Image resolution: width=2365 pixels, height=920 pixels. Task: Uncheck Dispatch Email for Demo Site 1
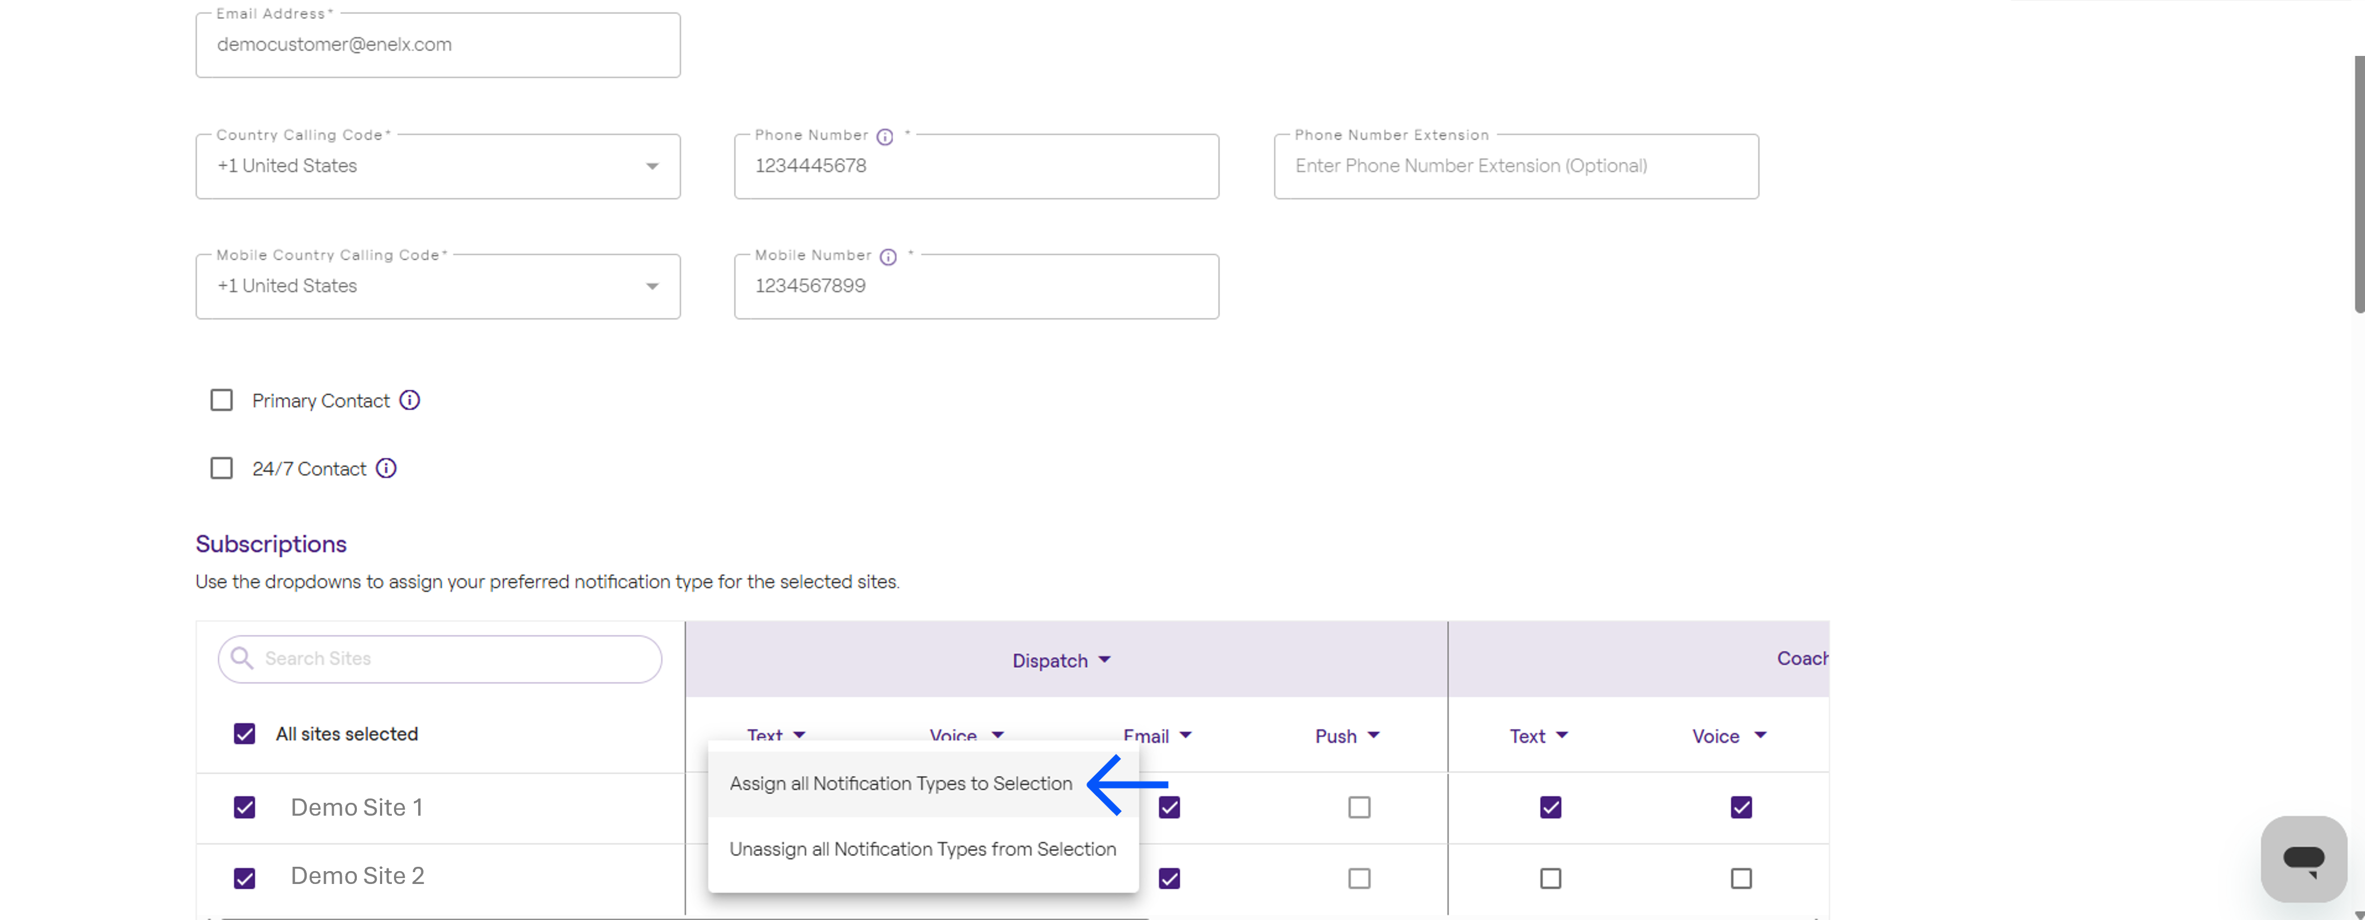pos(1169,807)
